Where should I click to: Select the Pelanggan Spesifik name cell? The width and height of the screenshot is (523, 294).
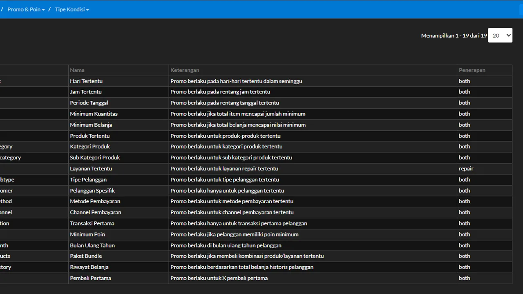pos(118,191)
